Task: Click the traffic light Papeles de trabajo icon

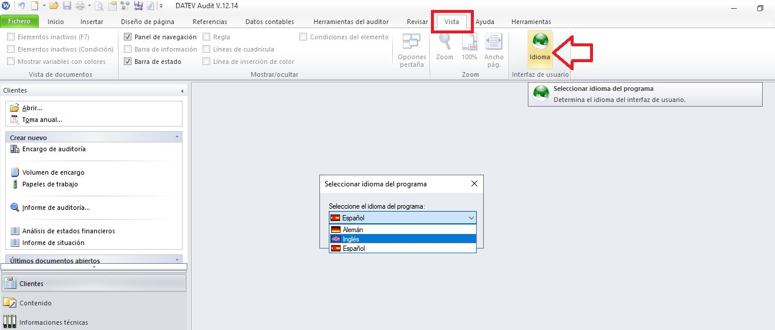Action: click(x=15, y=184)
